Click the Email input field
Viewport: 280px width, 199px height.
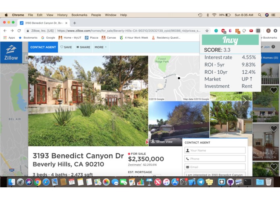tap(215, 167)
